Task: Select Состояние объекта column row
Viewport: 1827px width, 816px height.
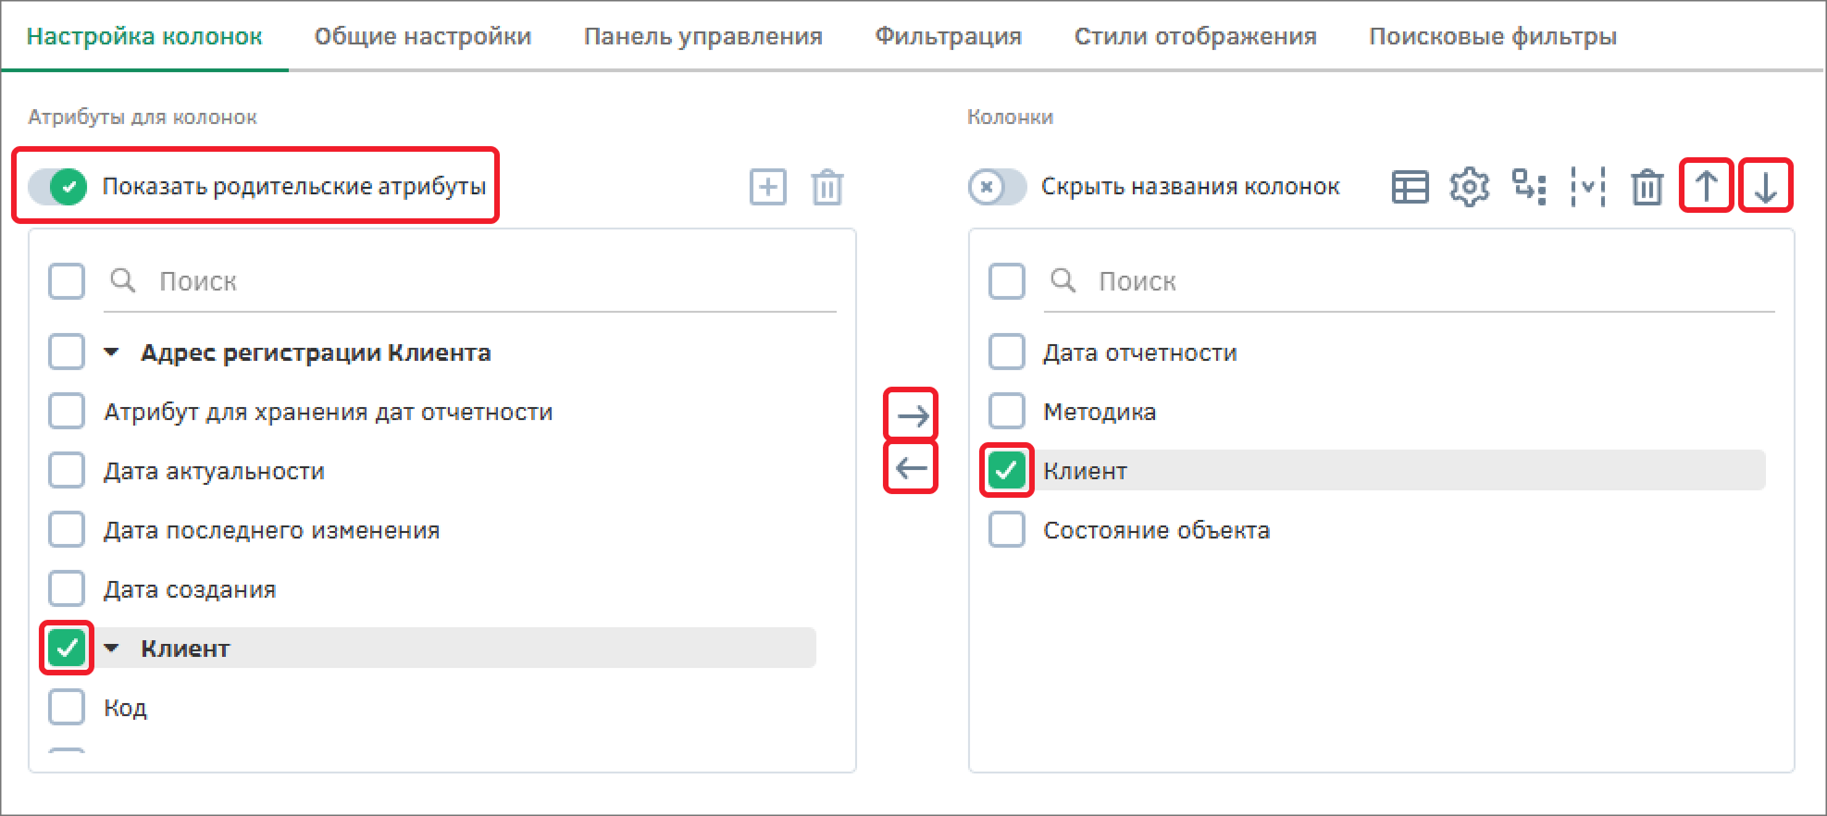Action: tap(1376, 529)
